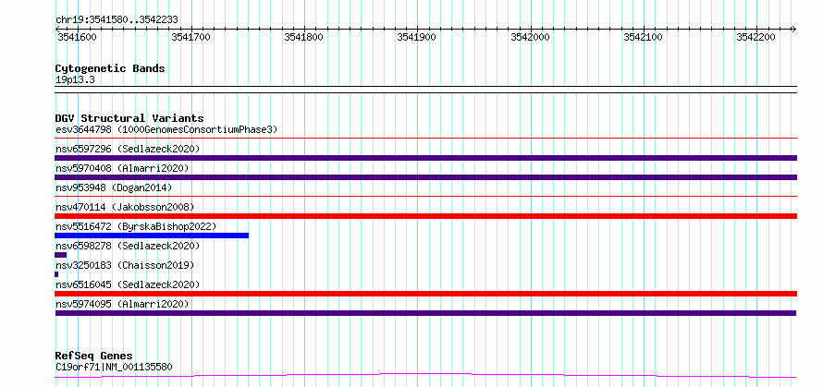
Task: Select the purple bar for nsv5974095
Action: click(x=425, y=313)
